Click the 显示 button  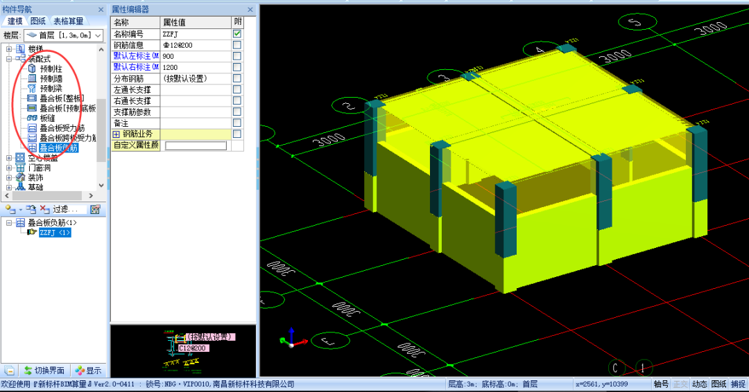pos(88,371)
